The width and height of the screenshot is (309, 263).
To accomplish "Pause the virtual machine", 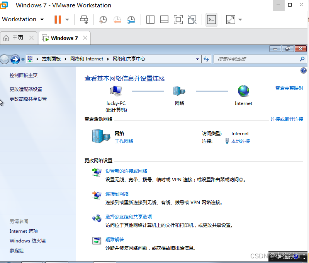I will point(58,20).
